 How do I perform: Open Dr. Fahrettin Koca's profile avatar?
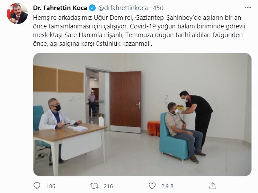coord(17,14)
